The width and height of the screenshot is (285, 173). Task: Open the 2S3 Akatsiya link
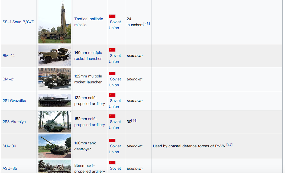tap(14, 122)
